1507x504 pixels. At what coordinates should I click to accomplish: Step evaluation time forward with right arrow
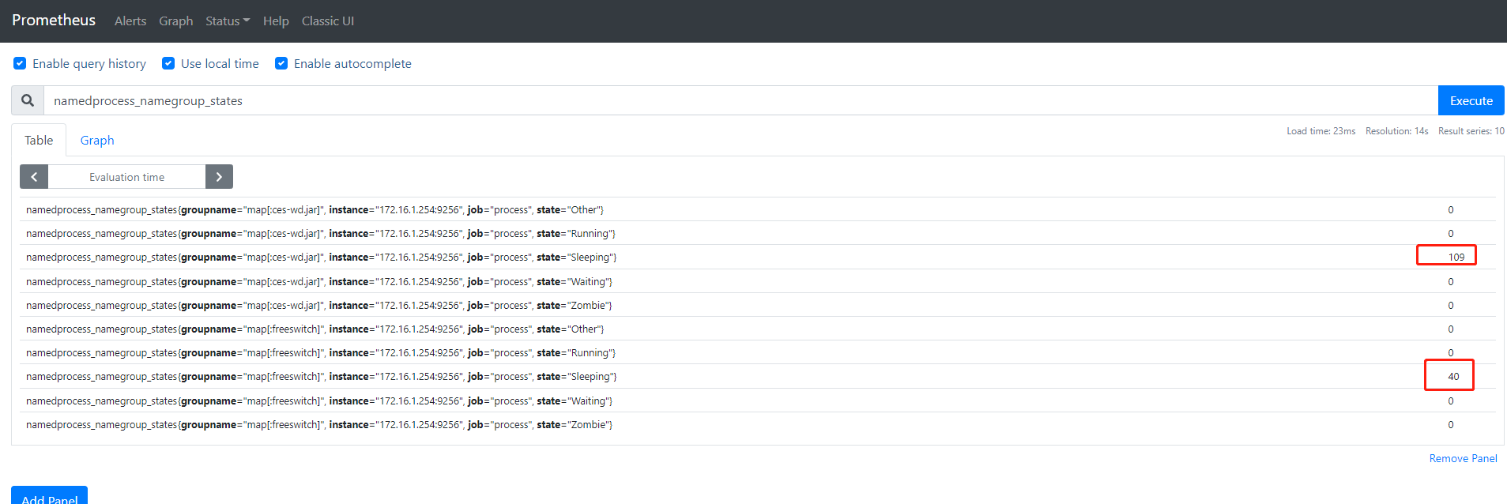coord(219,177)
